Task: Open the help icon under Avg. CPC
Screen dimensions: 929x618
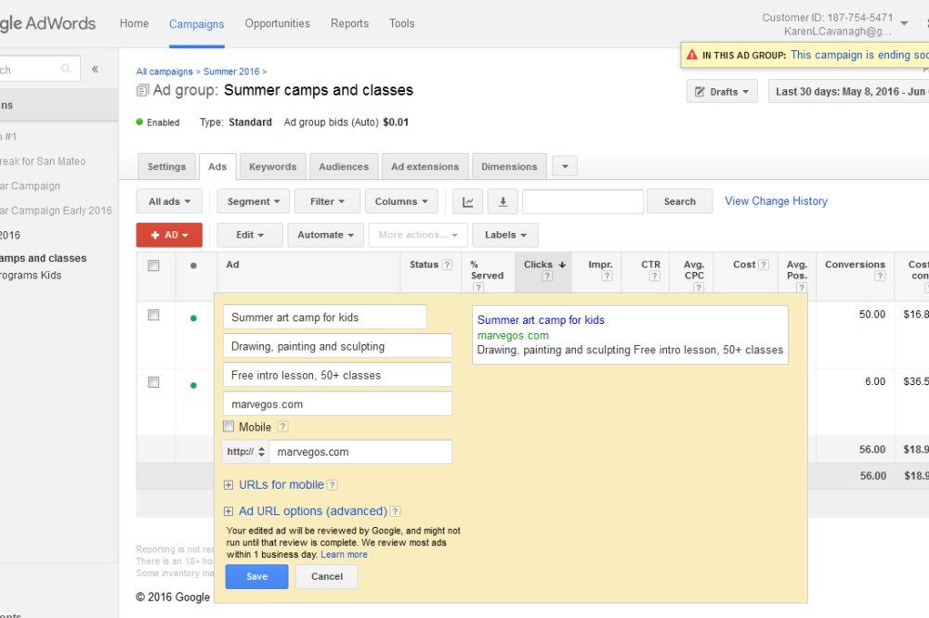Action: pyautogui.click(x=700, y=288)
